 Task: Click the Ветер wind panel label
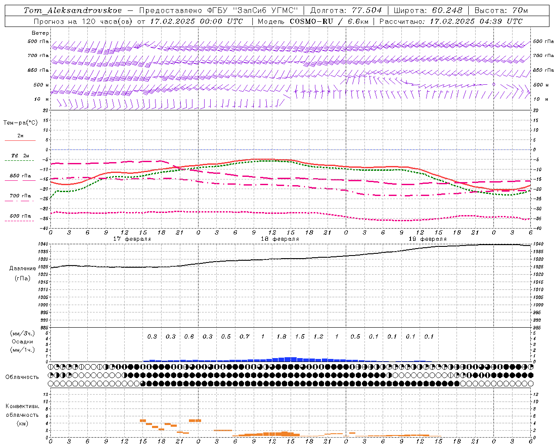click(40, 33)
